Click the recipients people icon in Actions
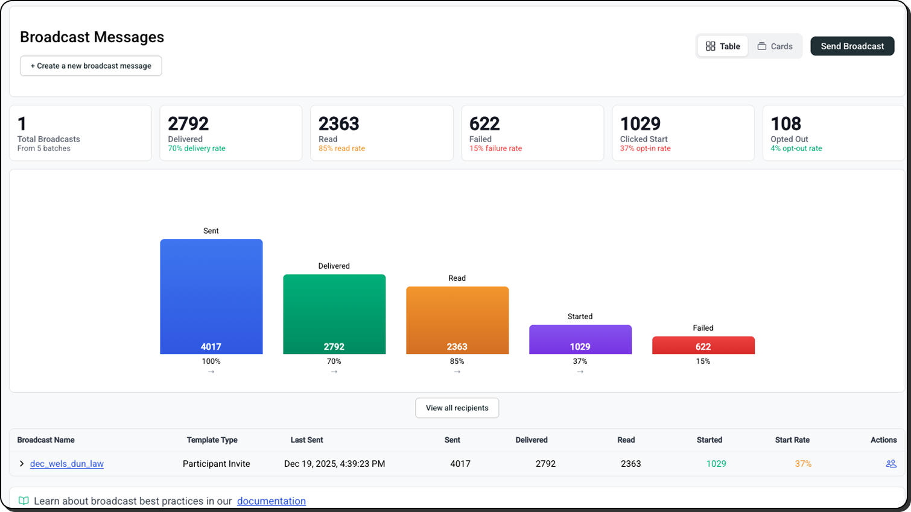Image resolution: width=911 pixels, height=512 pixels. pos(890,464)
